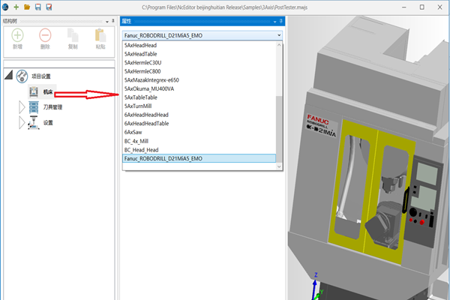450x300 pixels.
Task: Choose 5AxTableTable from the list
Action: 199,97
